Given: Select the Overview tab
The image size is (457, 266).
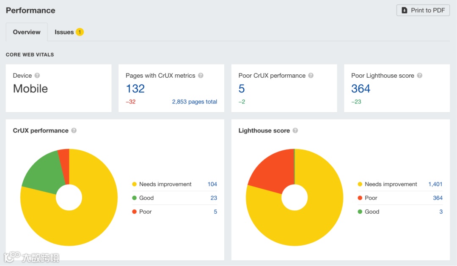Looking at the screenshot, I should [26, 32].
